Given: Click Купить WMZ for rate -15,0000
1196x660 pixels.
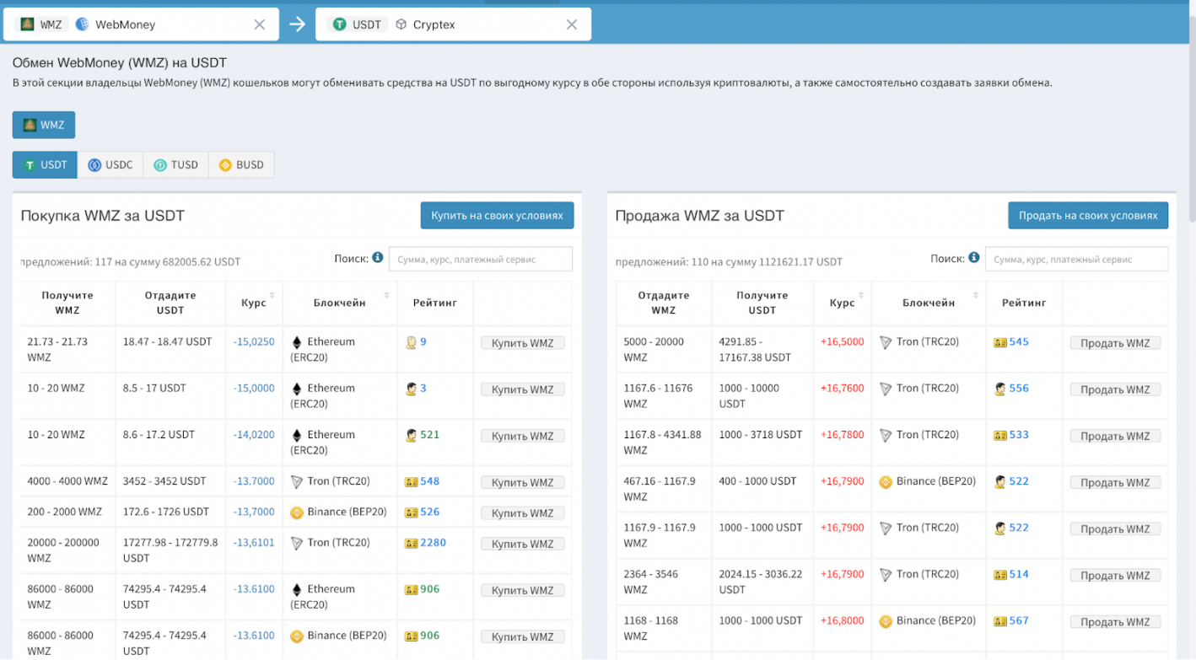Looking at the screenshot, I should [x=523, y=389].
